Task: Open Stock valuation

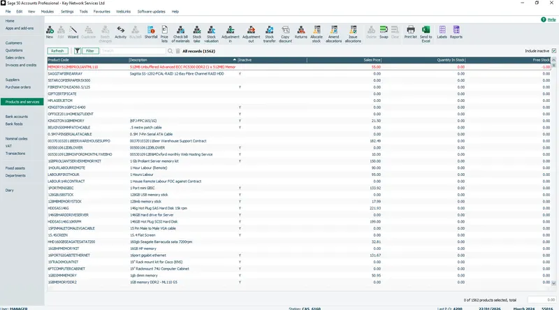Action: (212, 34)
